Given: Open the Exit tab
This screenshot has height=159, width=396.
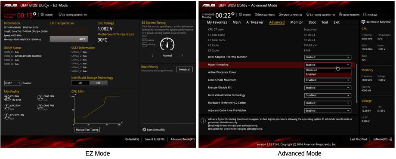Looking at the screenshot, I should pyautogui.click(x=337, y=22).
